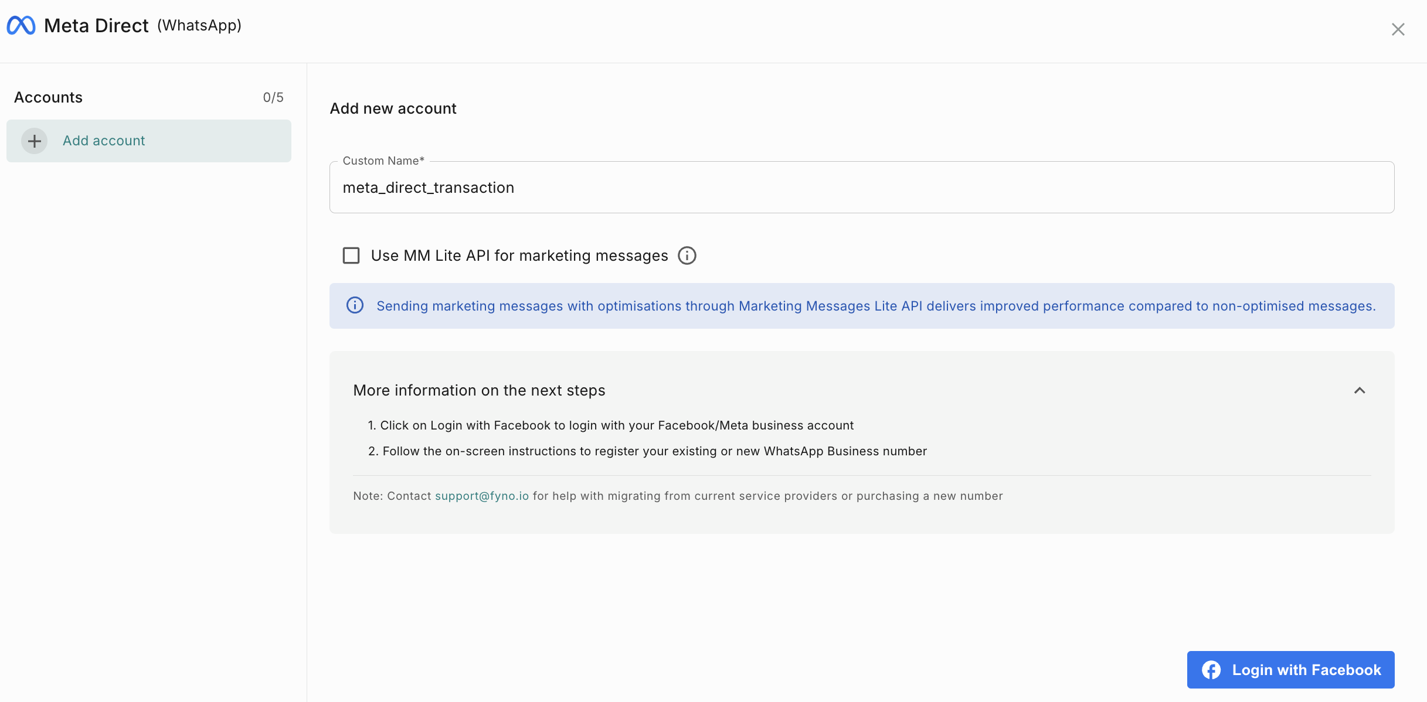Select the Add account sidebar item

[x=149, y=141]
